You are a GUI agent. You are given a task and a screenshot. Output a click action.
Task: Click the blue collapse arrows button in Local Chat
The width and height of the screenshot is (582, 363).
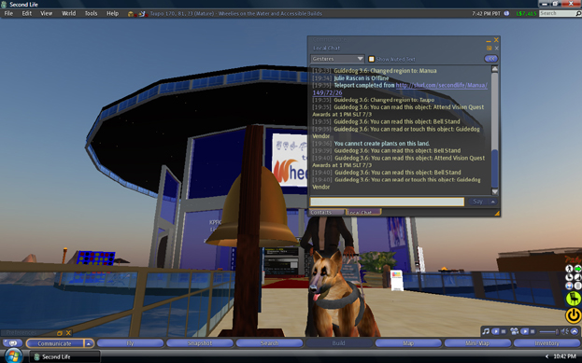(491, 59)
